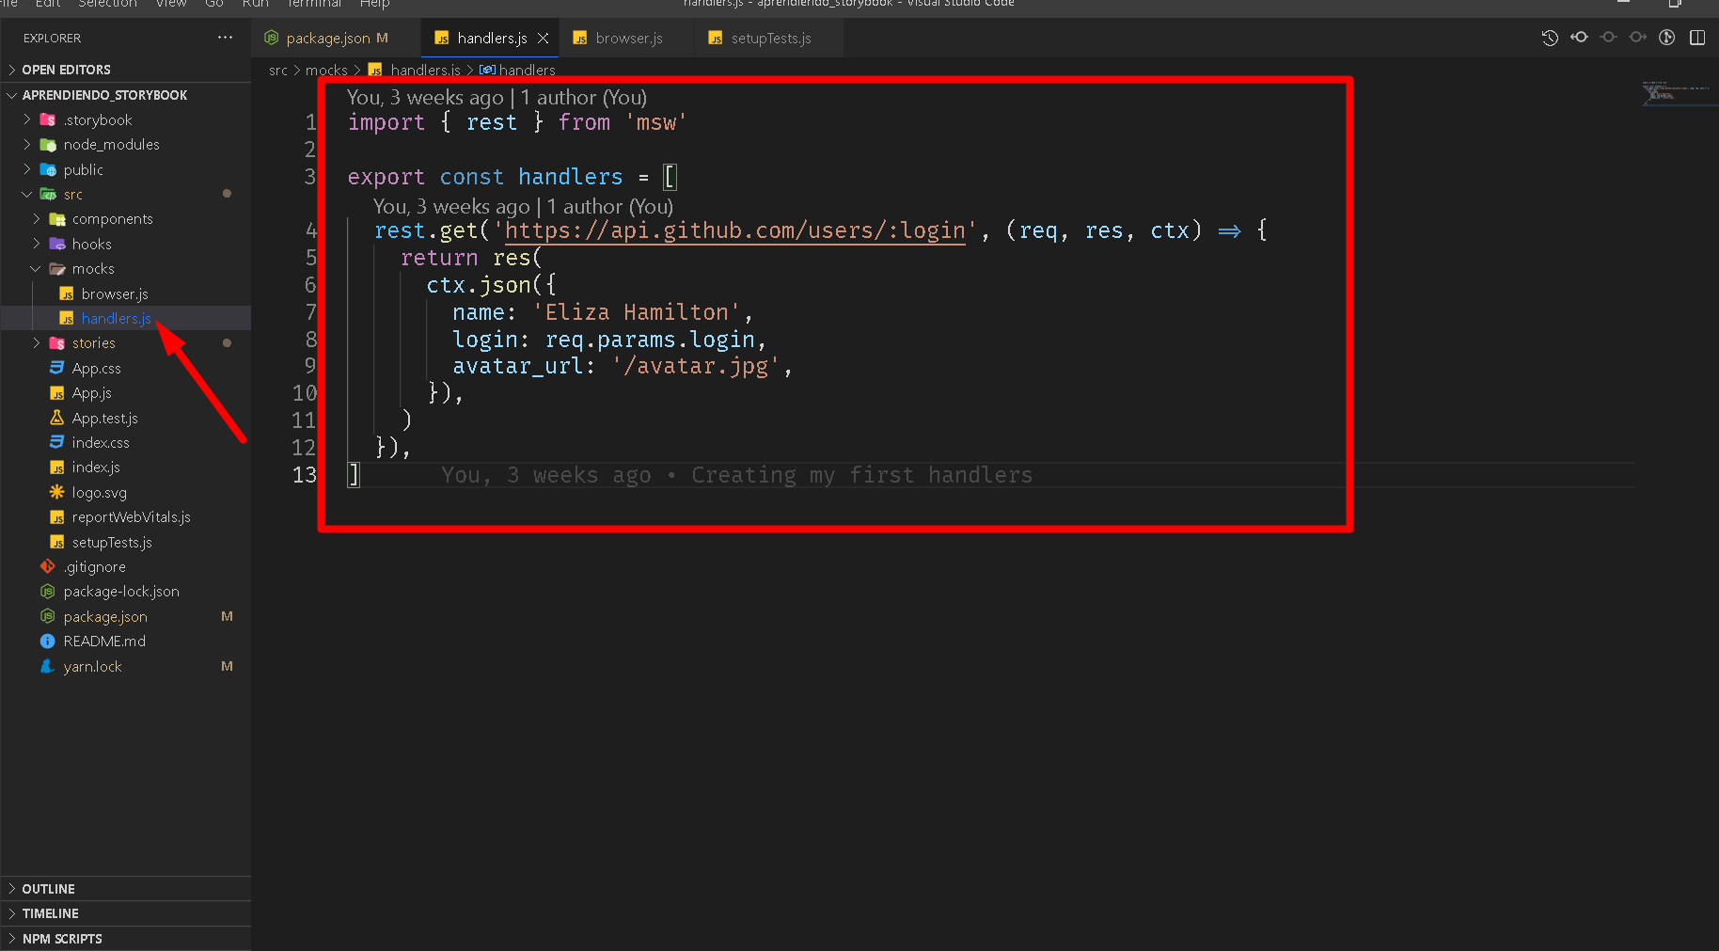Collapse the mocks folder
This screenshot has width=1719, height=951.
[92, 269]
